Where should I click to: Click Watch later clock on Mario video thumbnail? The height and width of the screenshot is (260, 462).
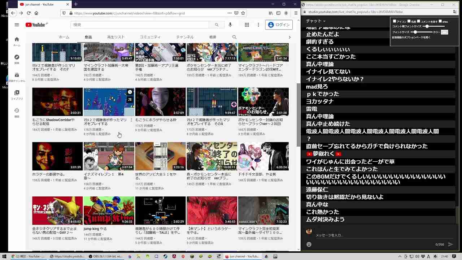[x=130, y=92]
